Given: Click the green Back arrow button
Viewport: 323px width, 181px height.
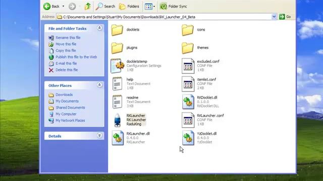Looking at the screenshot, I should pos(47,7).
